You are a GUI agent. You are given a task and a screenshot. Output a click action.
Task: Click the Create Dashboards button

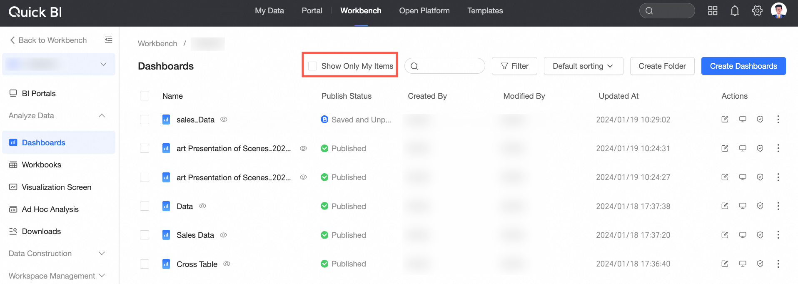coord(743,66)
